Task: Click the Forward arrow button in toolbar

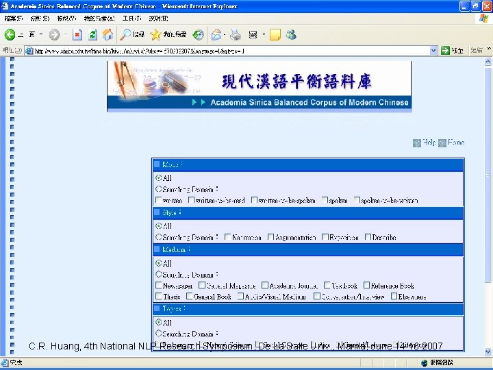Action: pyautogui.click(x=54, y=35)
